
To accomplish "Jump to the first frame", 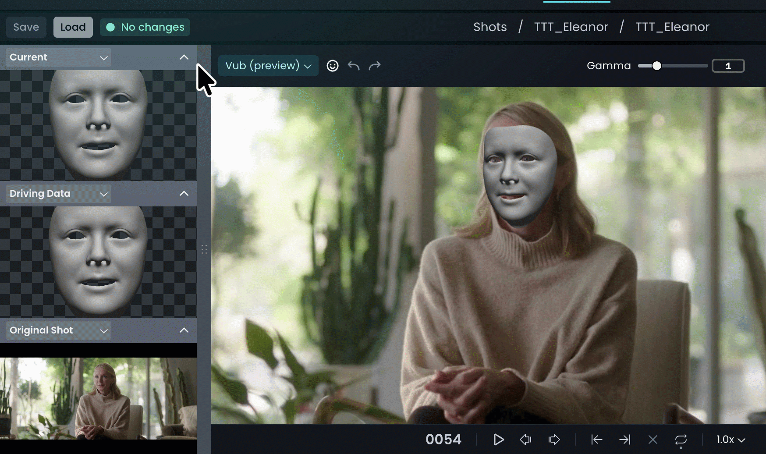I will pyautogui.click(x=596, y=440).
